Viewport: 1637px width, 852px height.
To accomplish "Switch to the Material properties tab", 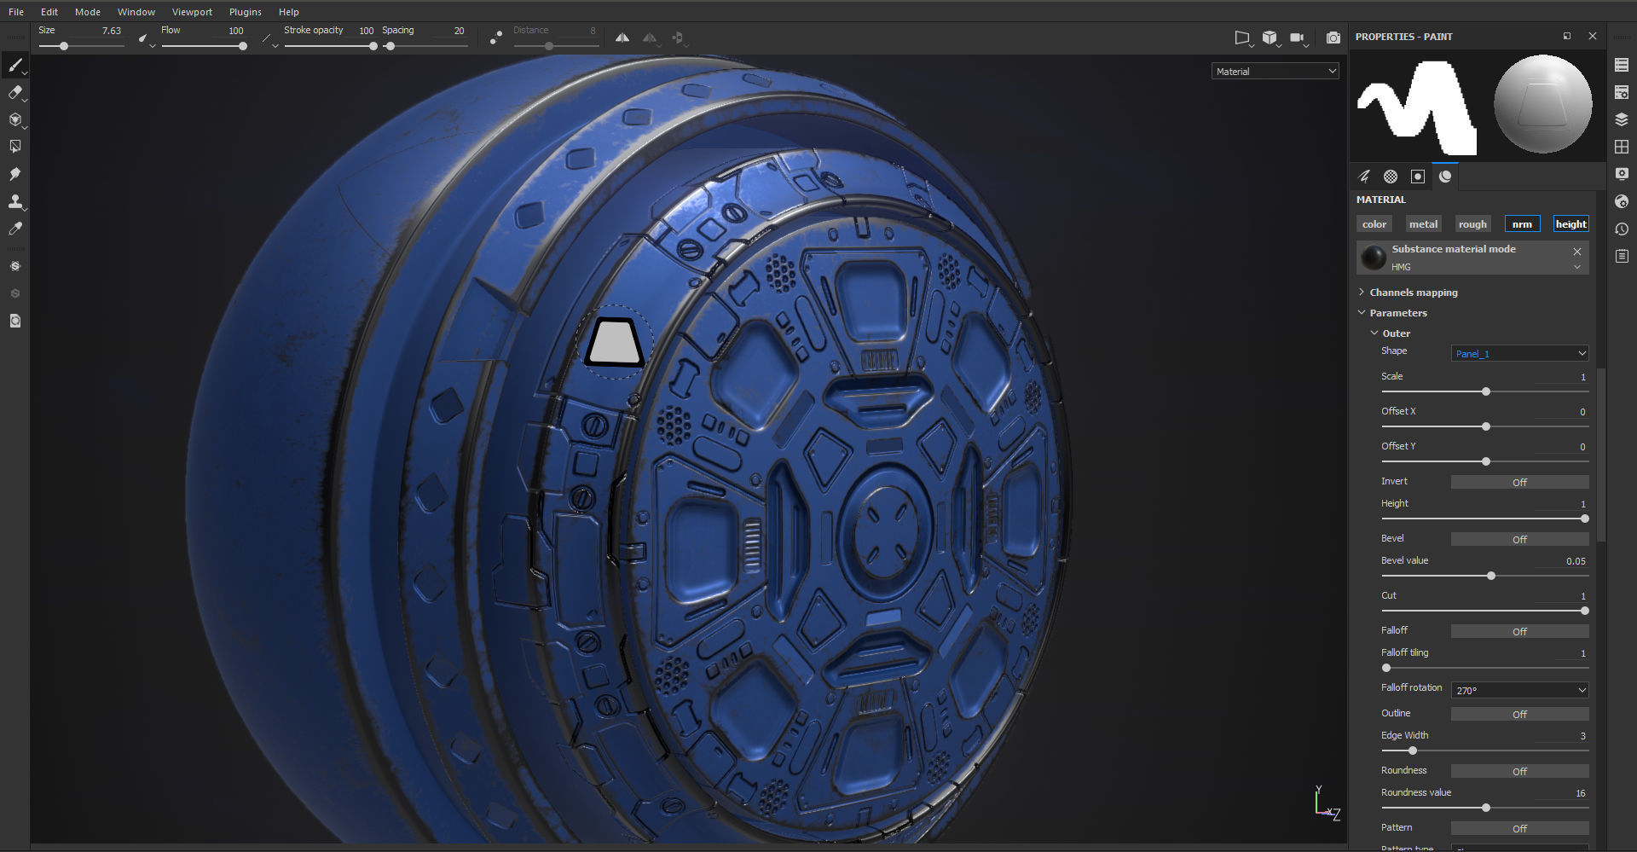I will click(1445, 177).
